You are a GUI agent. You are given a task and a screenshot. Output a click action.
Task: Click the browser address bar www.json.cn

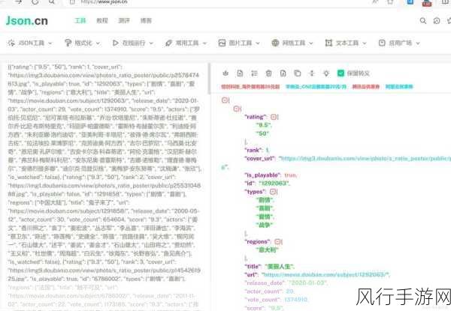coord(104,2)
